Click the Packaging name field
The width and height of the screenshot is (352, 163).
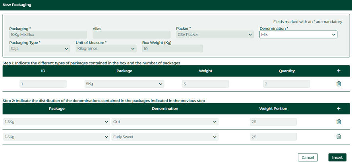(48, 35)
